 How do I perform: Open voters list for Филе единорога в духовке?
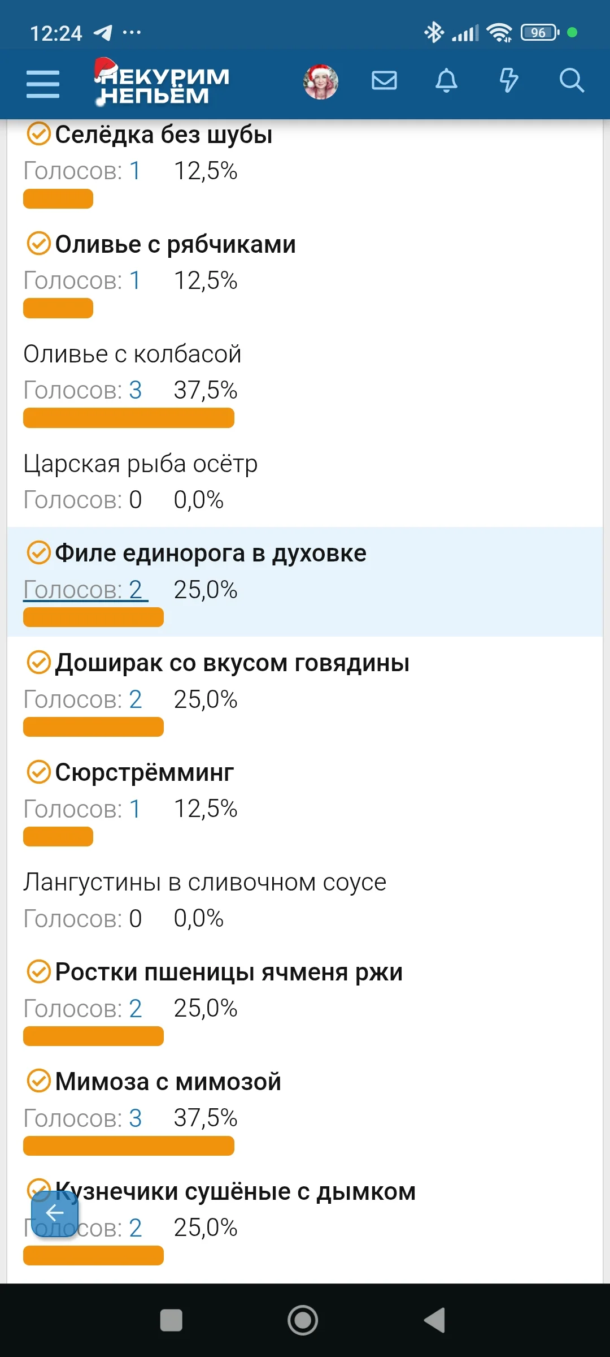tap(85, 590)
